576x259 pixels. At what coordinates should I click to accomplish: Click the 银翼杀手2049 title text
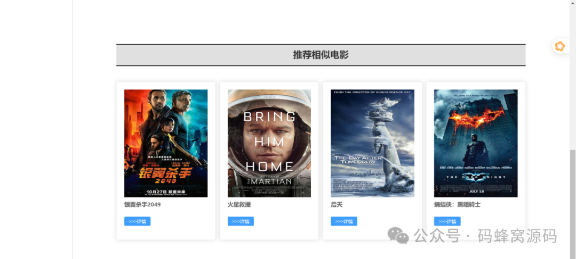point(142,204)
